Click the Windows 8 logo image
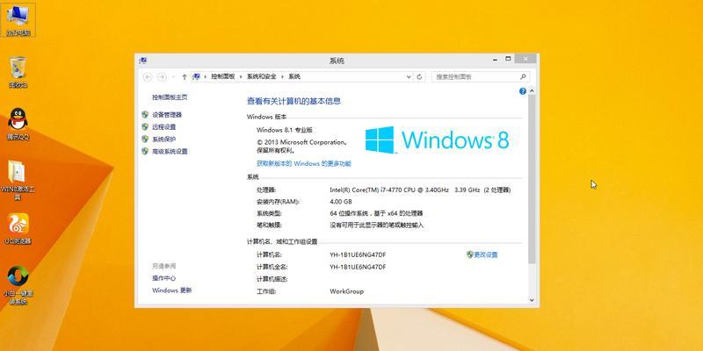This screenshot has height=351, width=703. (437, 140)
